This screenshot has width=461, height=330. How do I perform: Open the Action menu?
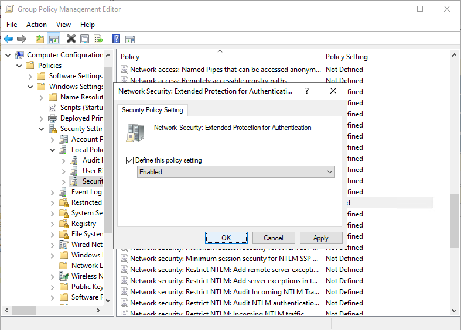36,25
